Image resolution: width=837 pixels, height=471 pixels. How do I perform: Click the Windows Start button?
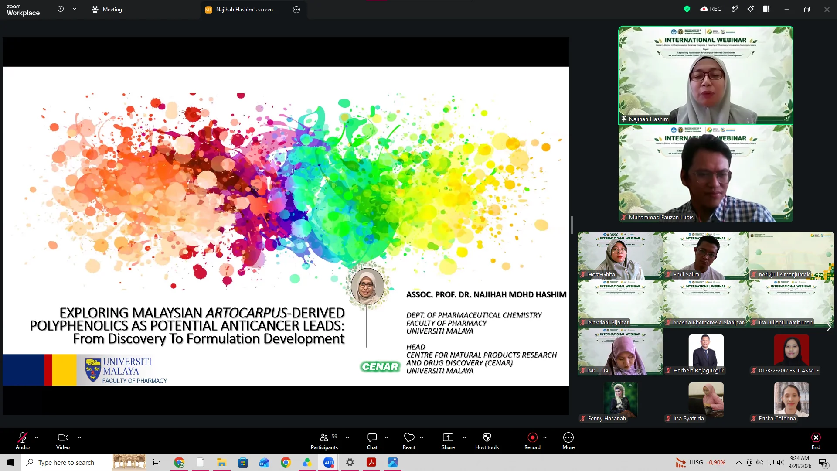tap(10, 462)
